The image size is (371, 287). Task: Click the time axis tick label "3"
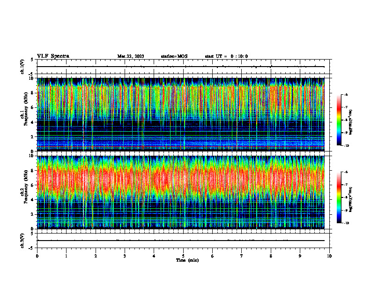[x=125, y=256]
